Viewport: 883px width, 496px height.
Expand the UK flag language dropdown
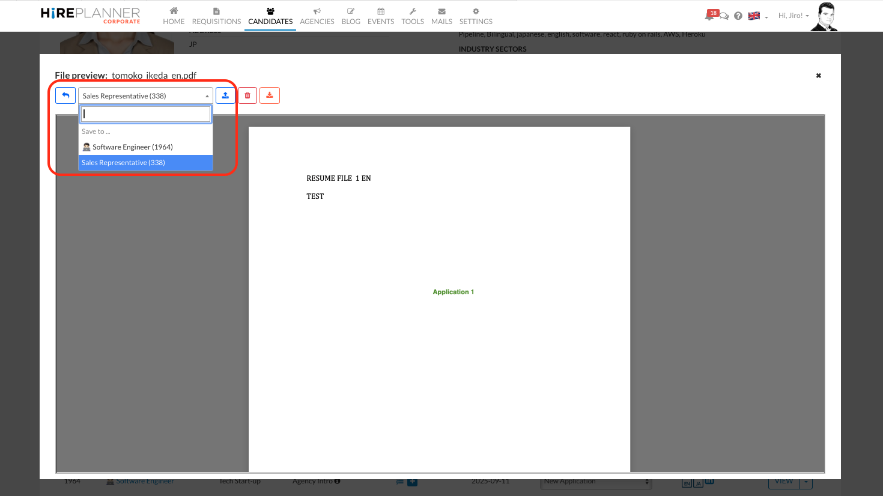(758, 16)
